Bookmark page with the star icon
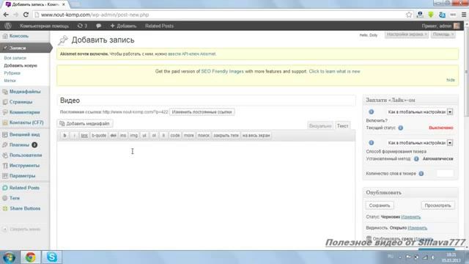 (409, 15)
